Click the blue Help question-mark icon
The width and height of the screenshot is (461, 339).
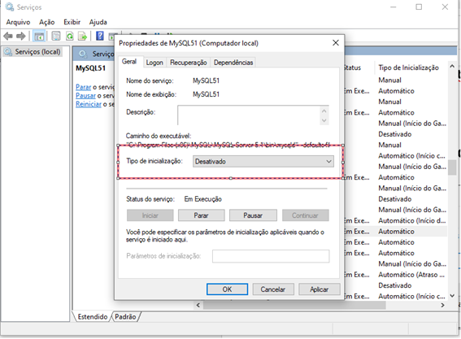click(x=100, y=36)
